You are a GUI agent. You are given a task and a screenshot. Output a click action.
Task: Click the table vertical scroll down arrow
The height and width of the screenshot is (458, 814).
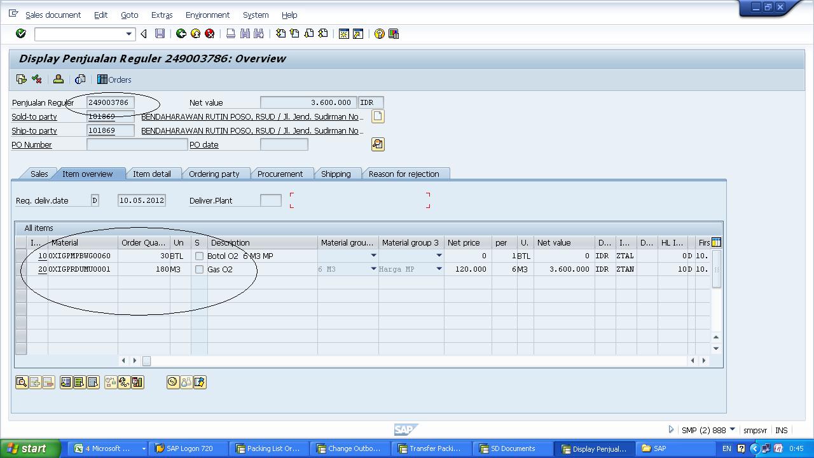716,348
